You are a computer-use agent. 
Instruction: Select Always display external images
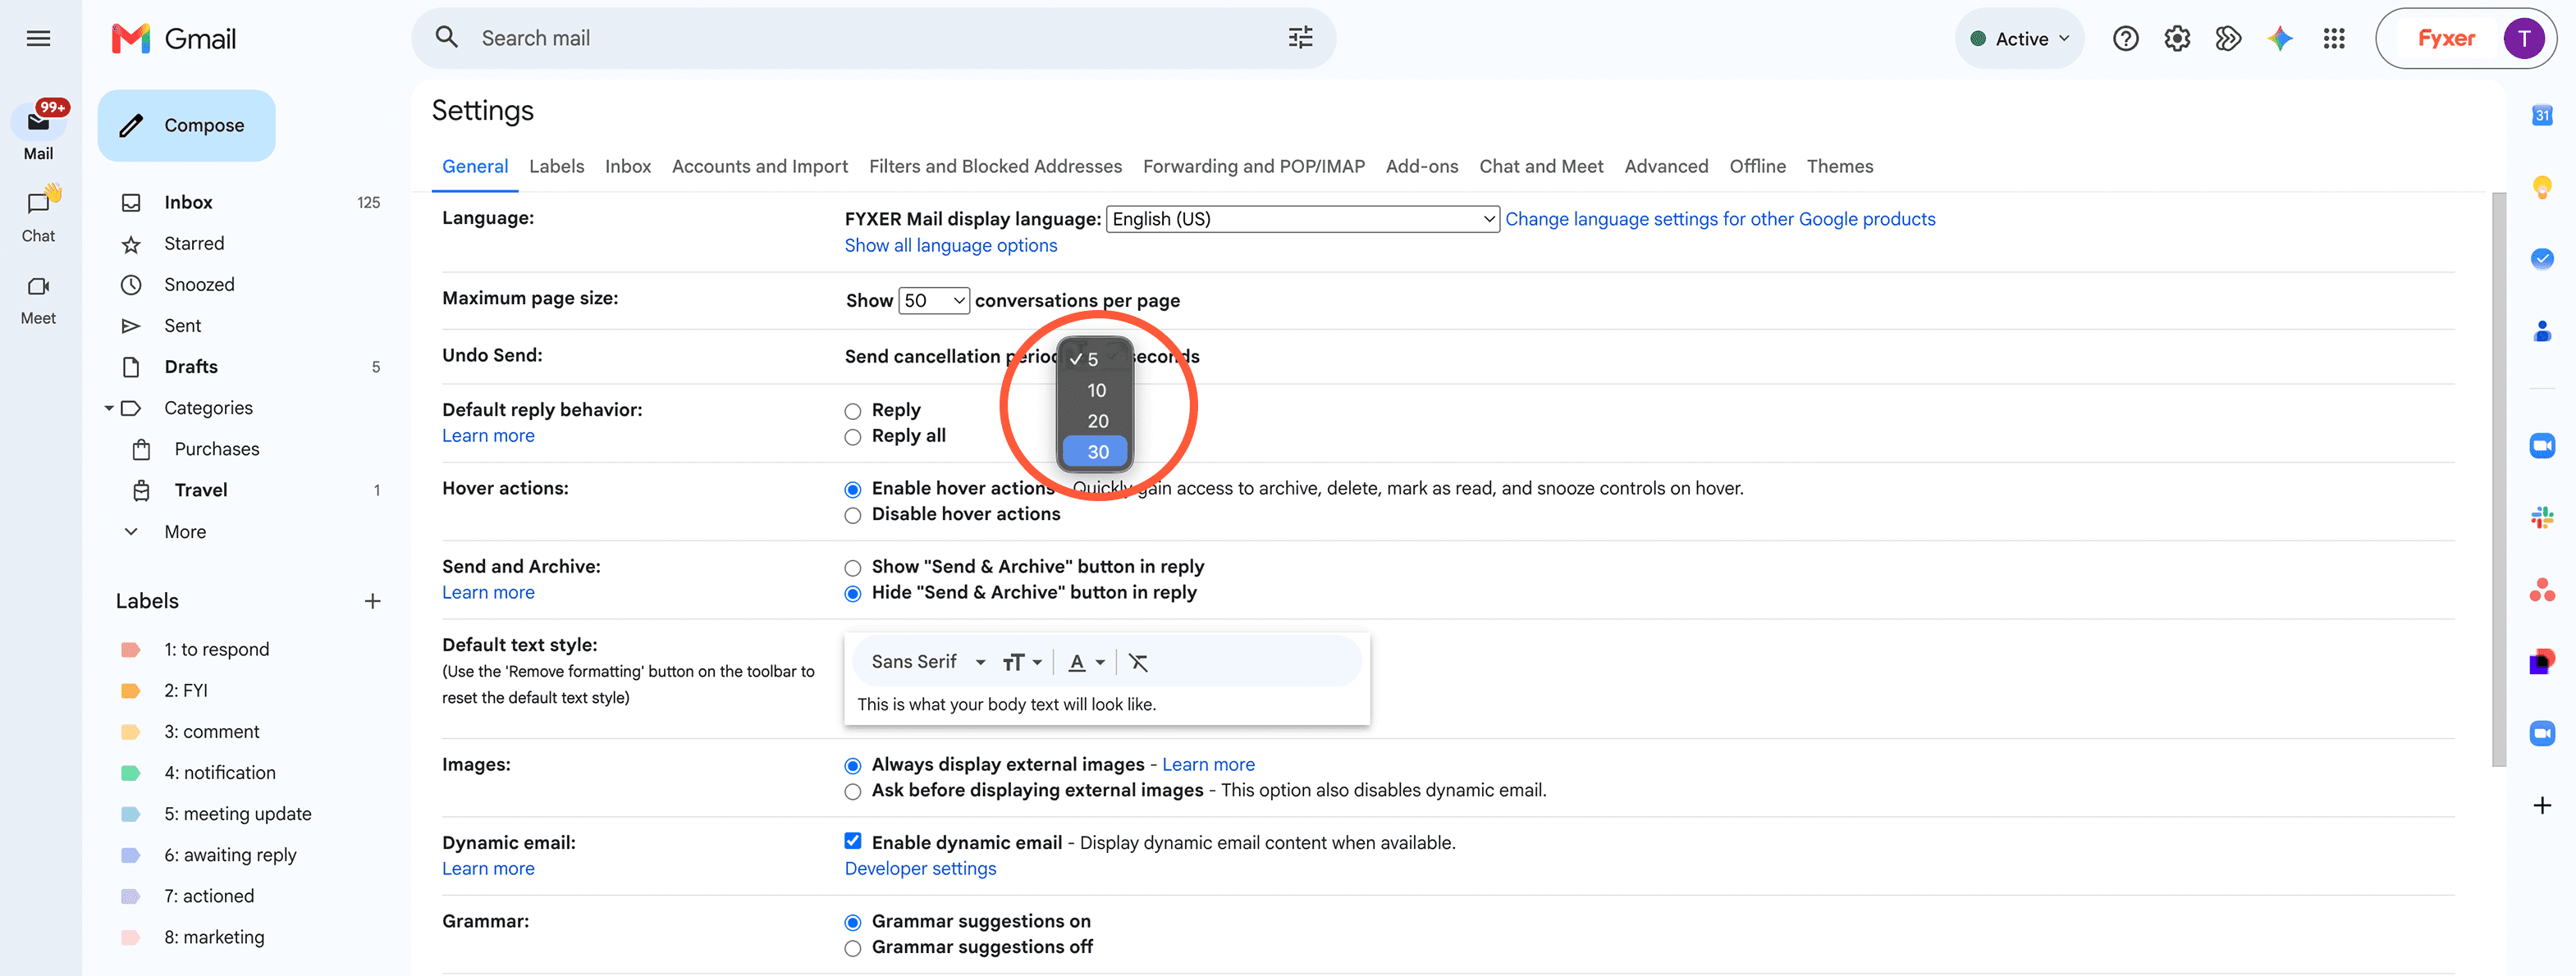pos(852,766)
